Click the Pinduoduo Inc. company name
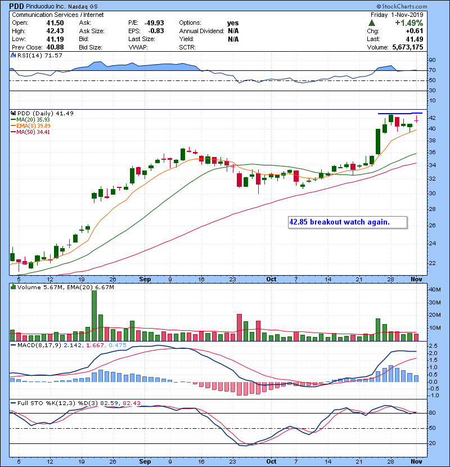Viewport: 450px width, 467px height. [45, 6]
